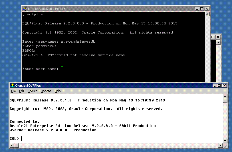The width and height of the screenshot is (232, 152).
Task: Open the Help menu in Oracle SQL*Plus
Action: point(58,91)
